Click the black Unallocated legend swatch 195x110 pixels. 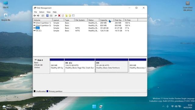(34, 91)
